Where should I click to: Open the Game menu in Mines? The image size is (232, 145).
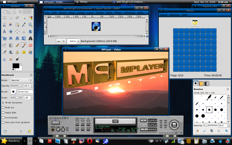pos(163,15)
